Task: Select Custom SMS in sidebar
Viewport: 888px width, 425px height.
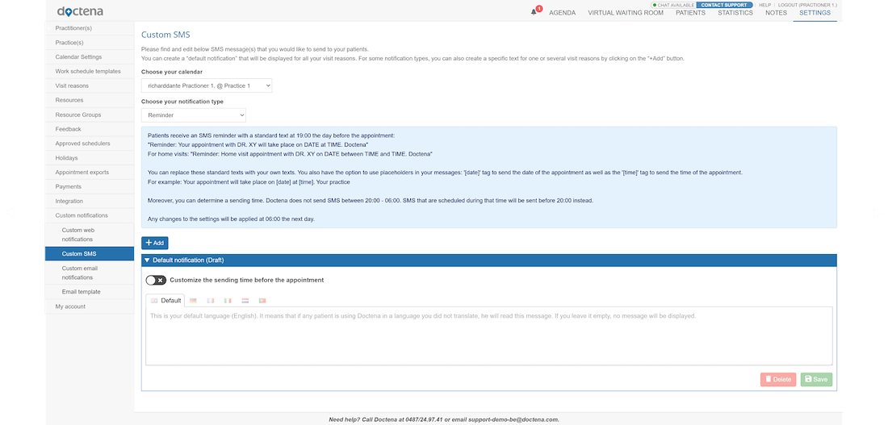Action: point(90,254)
